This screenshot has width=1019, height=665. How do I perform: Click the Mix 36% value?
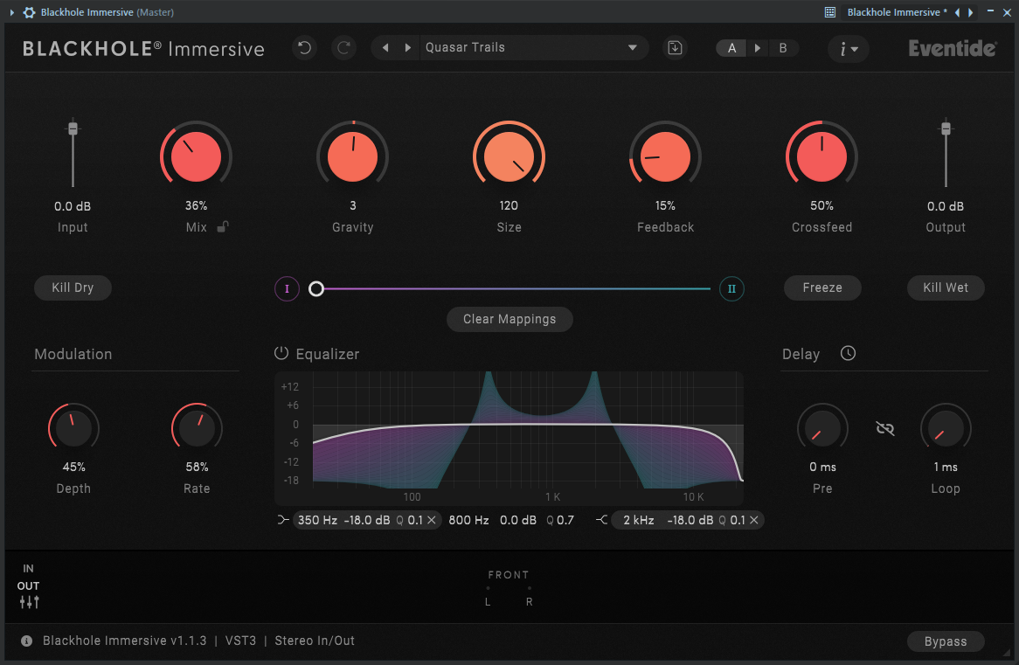click(197, 205)
